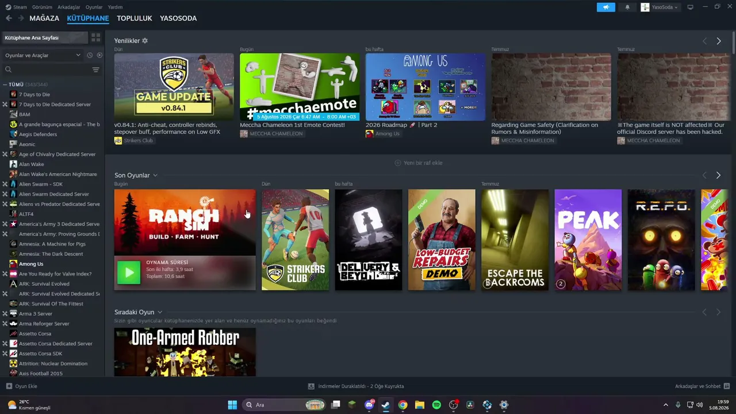This screenshot has height=414, width=736.
Task: Click Yeni bir raf ekle
Action: 418,163
